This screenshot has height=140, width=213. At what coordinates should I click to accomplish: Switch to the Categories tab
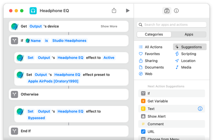154,34
